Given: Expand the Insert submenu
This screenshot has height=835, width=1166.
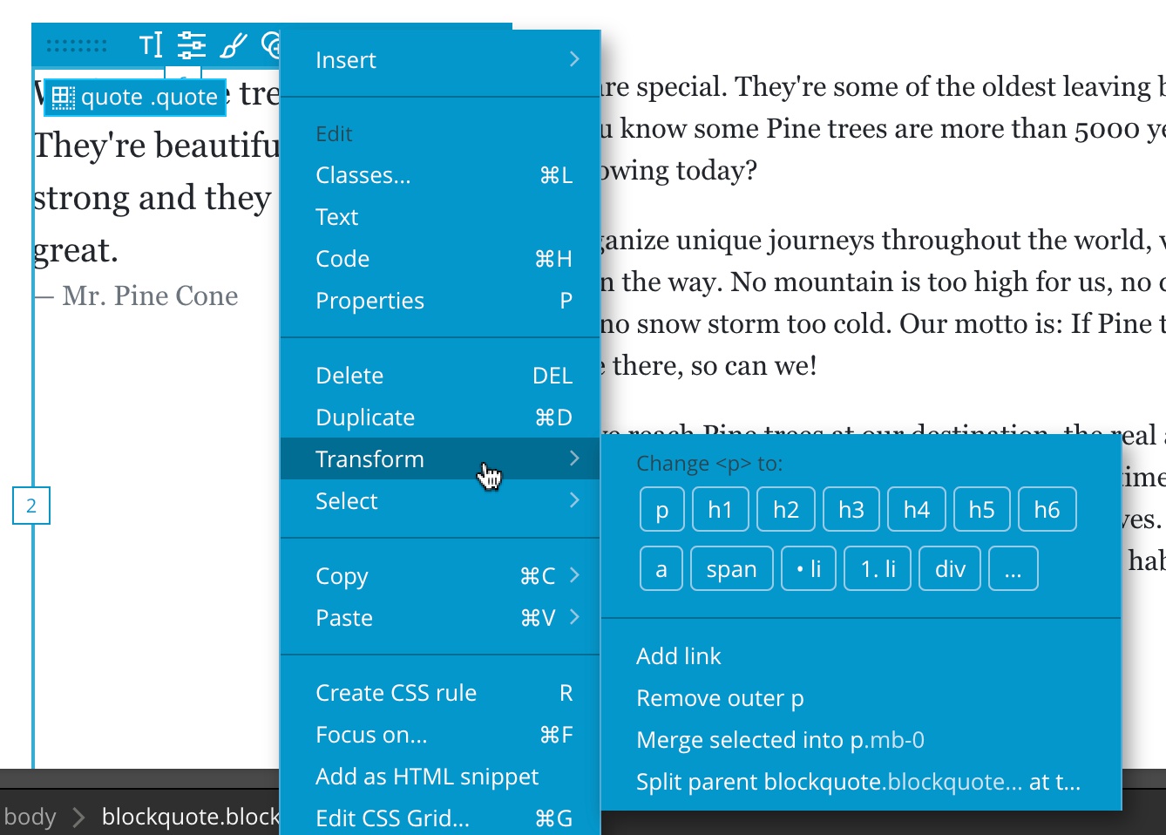Looking at the screenshot, I should (x=440, y=60).
